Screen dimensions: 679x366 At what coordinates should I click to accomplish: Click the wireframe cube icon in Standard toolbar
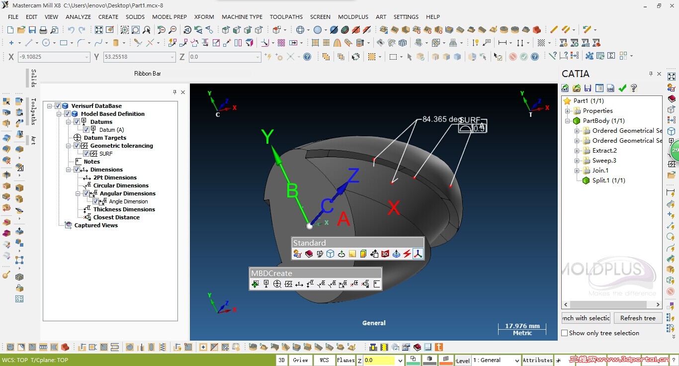tap(330, 254)
